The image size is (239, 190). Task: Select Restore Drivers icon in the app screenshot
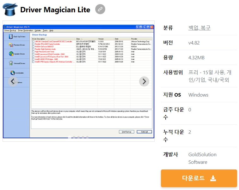point(11,45)
